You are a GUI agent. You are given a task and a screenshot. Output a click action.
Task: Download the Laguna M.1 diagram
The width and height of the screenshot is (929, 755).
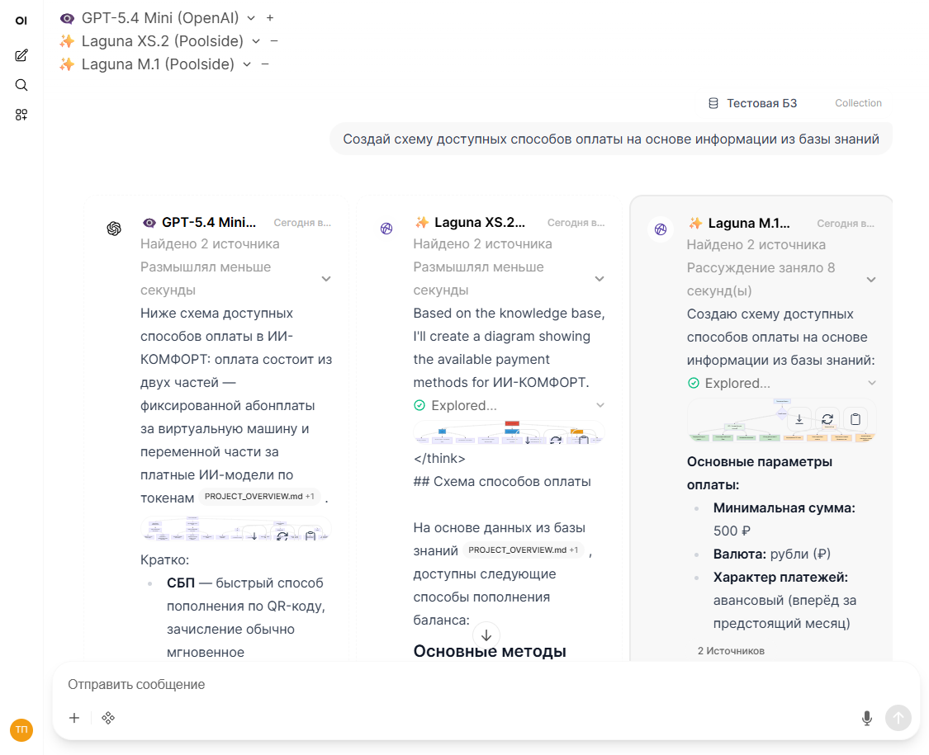pyautogui.click(x=799, y=419)
